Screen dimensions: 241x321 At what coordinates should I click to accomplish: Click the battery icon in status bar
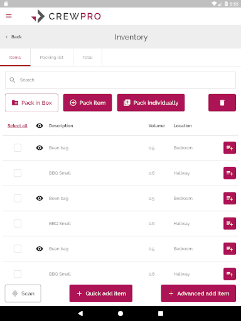coord(226,4)
